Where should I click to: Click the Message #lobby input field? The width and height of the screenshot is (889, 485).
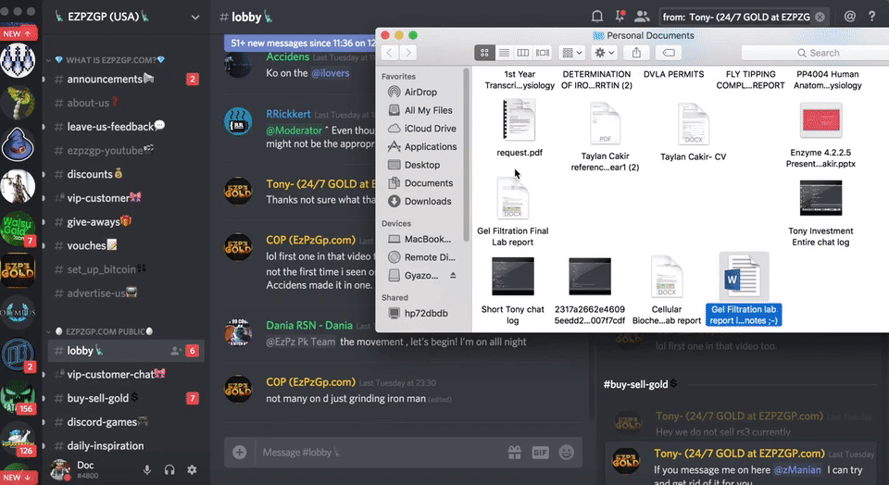pyautogui.click(x=377, y=452)
